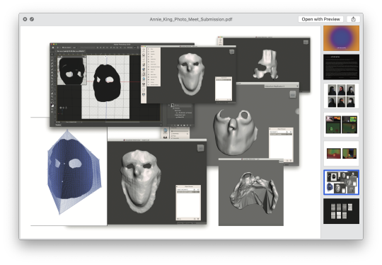
Task: Select the orange and purple gradient page thumbnail
Action: pos(341,38)
